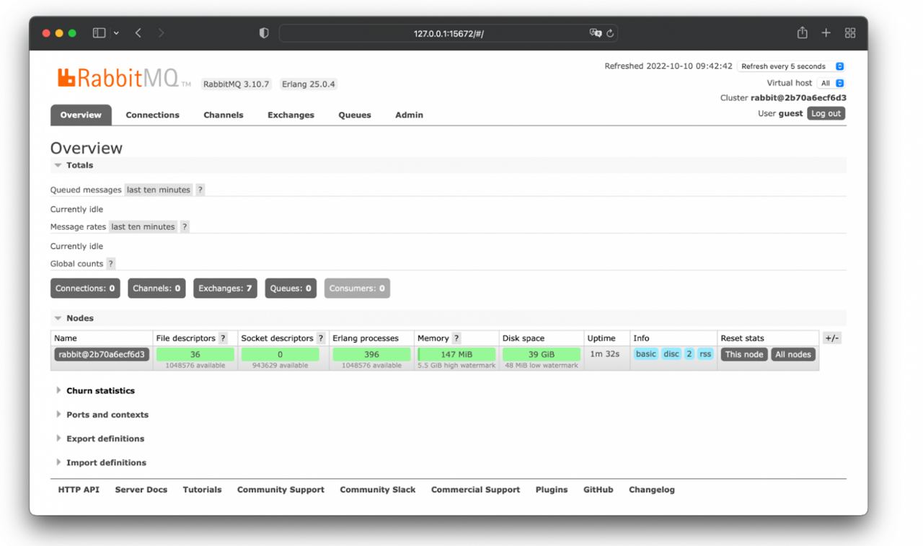923x546 pixels.
Task: Click the Channels: 0 count button
Action: point(157,289)
